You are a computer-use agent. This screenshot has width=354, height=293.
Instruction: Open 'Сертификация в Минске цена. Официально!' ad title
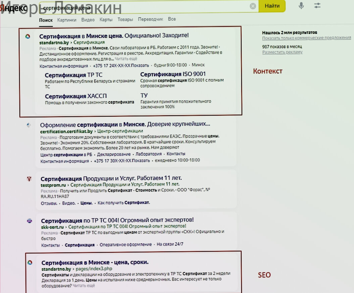(114, 36)
